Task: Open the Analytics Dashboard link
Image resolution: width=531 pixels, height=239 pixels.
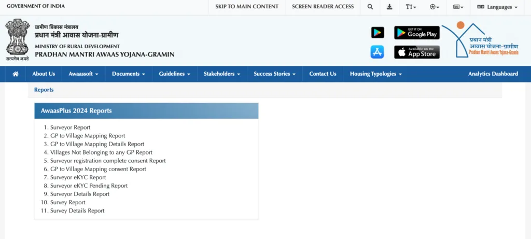Action: point(493,74)
